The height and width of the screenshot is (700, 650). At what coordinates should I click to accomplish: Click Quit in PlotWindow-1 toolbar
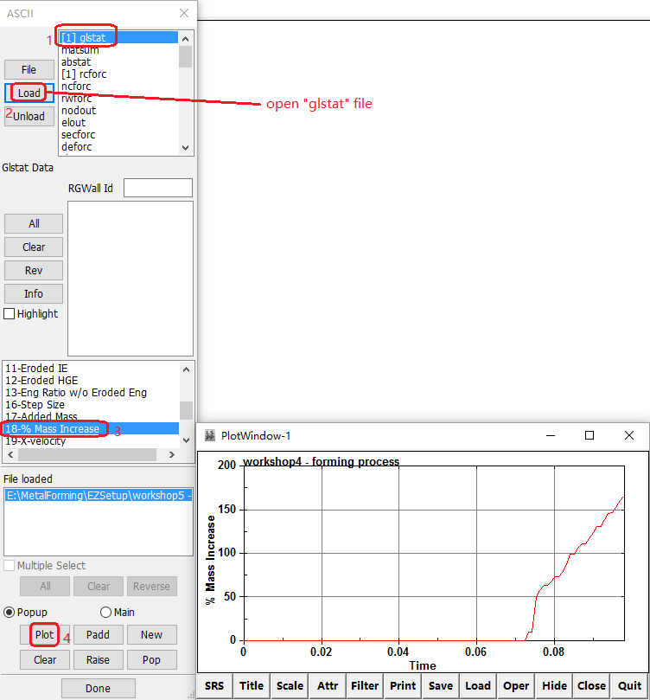point(629,685)
